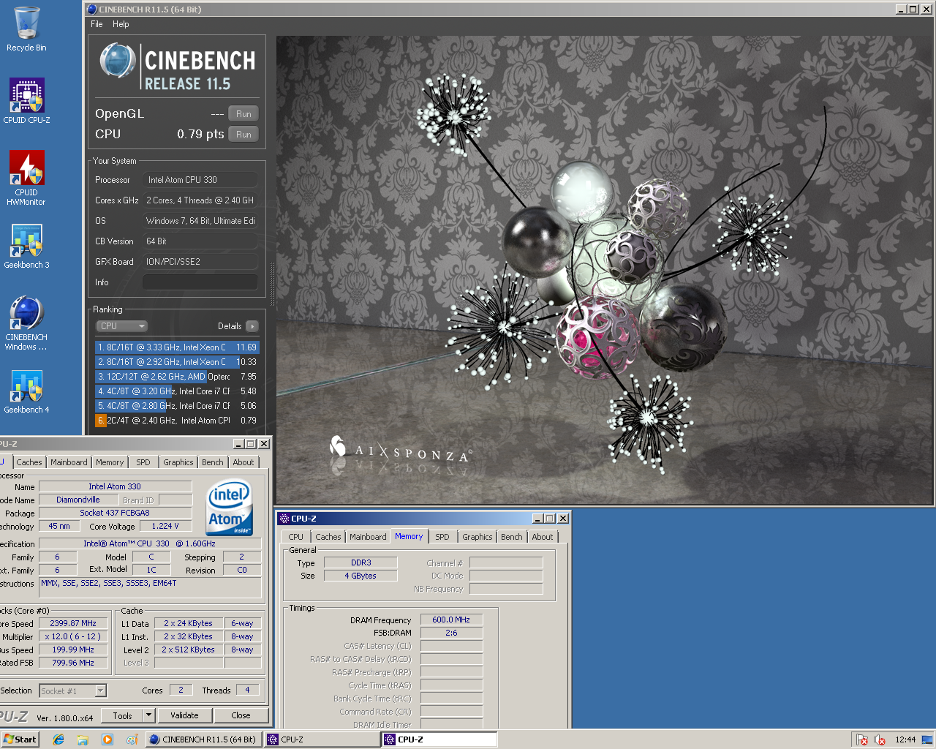The image size is (936, 749).
Task: Open the Start menu
Action: coord(20,739)
